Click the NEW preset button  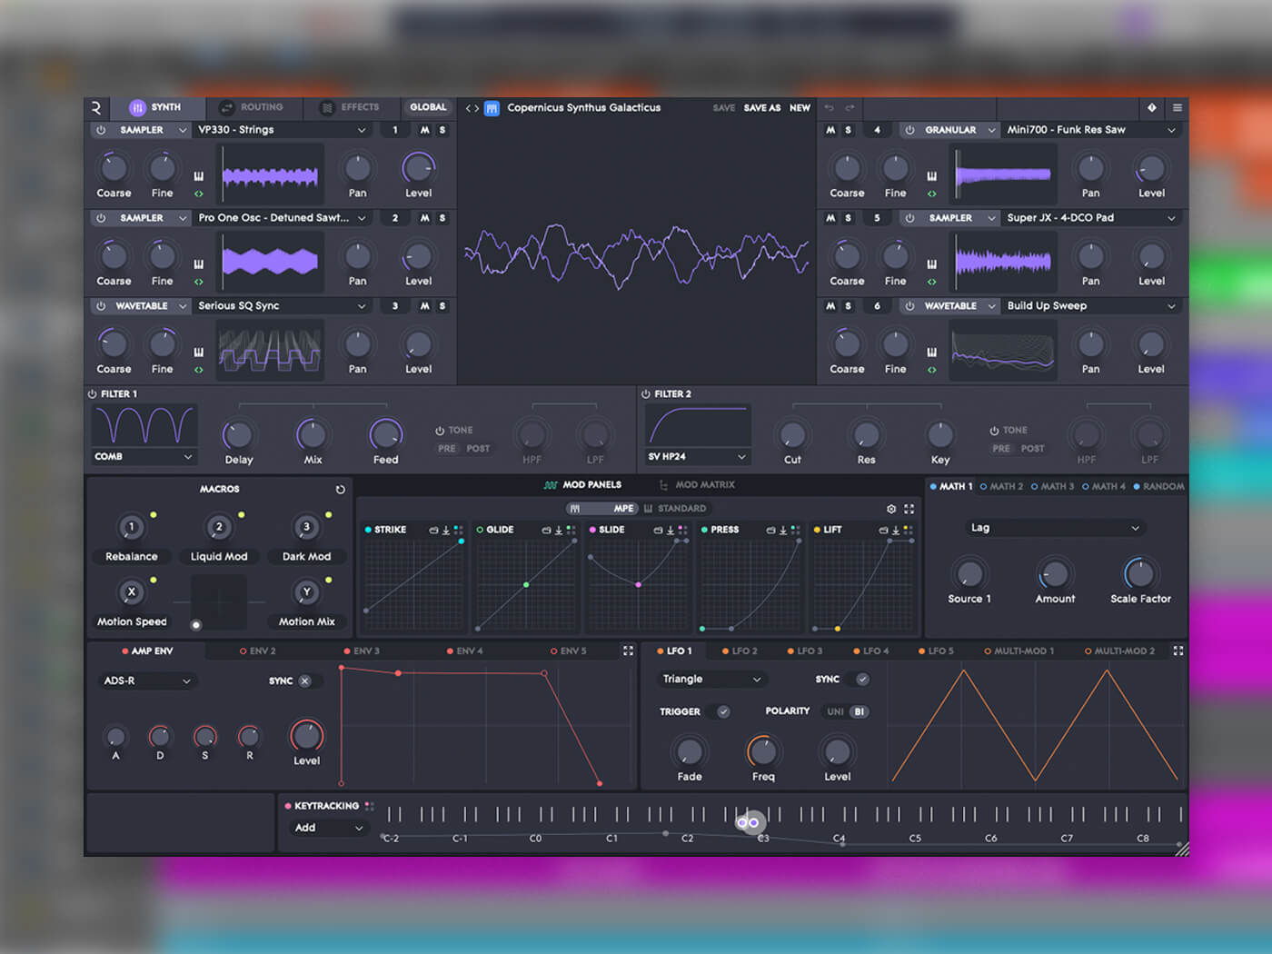(x=800, y=108)
